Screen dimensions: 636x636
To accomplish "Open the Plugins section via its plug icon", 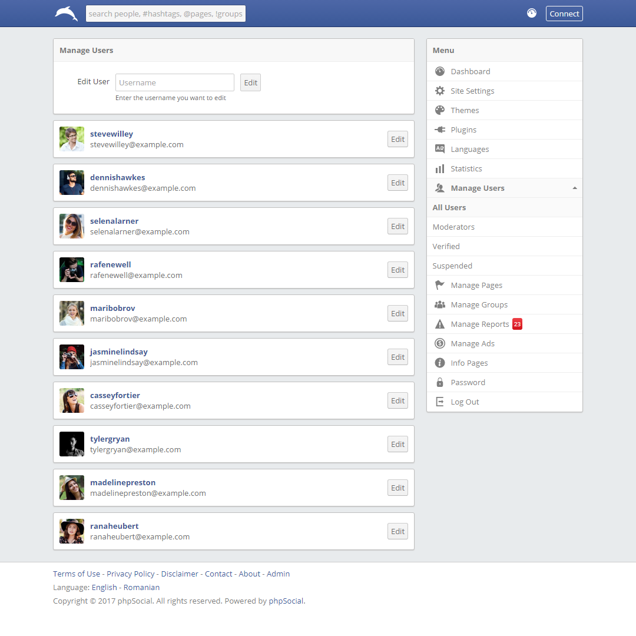I will (439, 130).
